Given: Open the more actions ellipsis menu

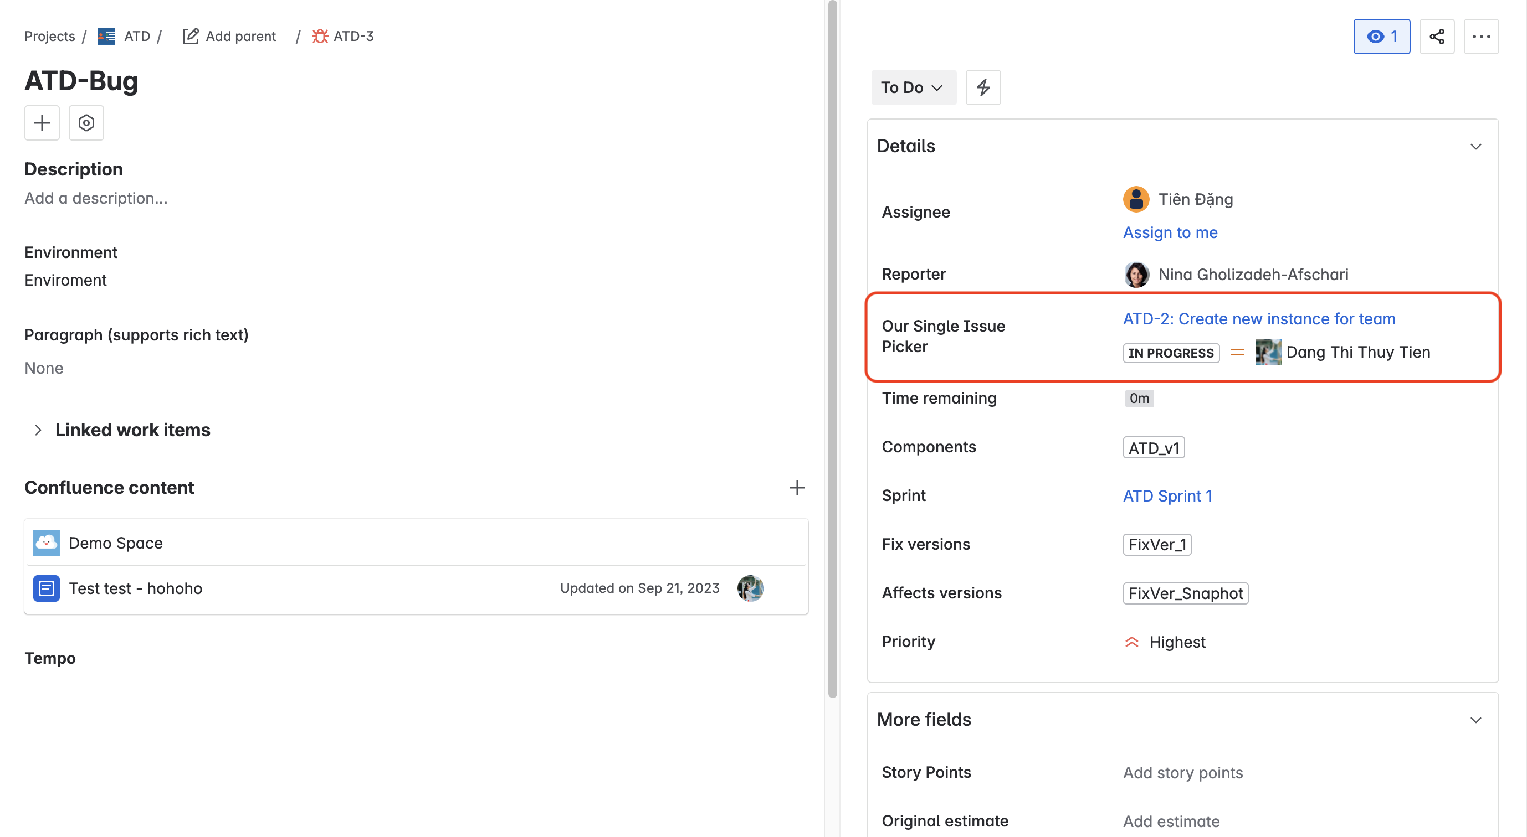Looking at the screenshot, I should click(x=1482, y=36).
